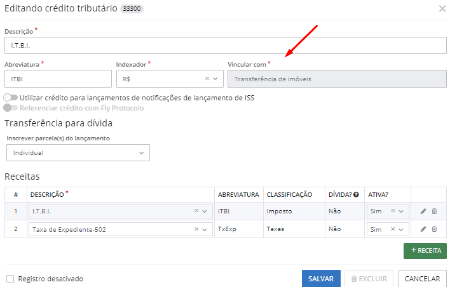Clear the Taxa de Expediente-502 description selection

[x=196, y=229]
